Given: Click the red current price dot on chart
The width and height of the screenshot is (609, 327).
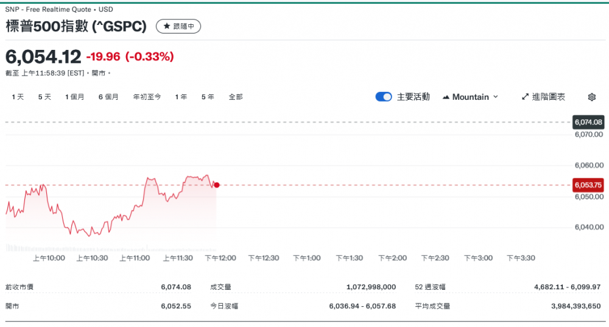Looking at the screenshot, I should (217, 185).
